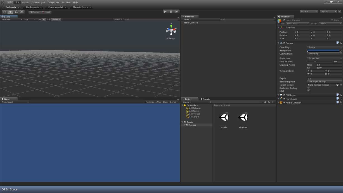Viewport: 343px width, 193px height.
Task: Open the Camera component settings gear icon
Action: (340, 43)
